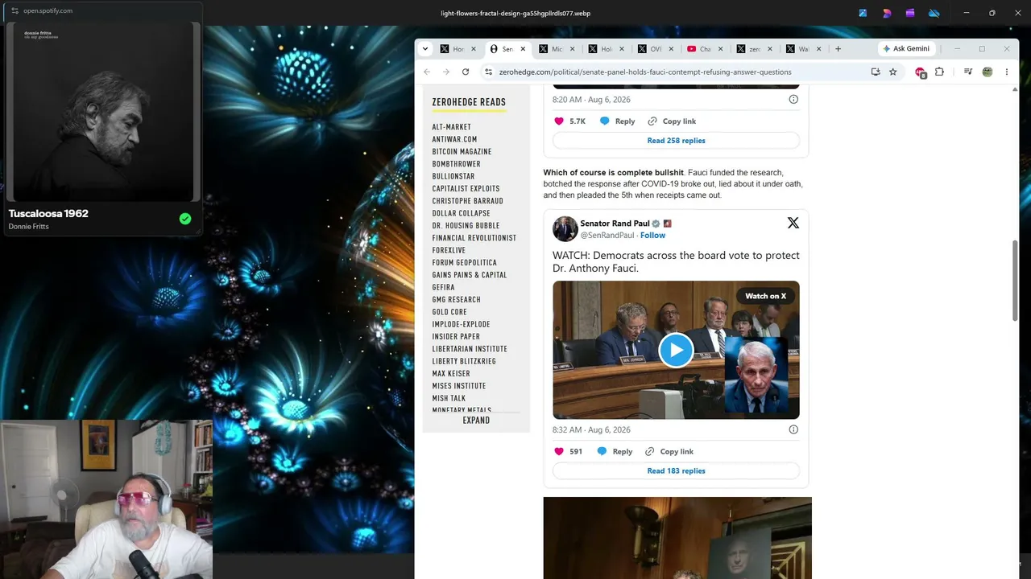Reply to the 8:32 AM tweet
Screen dimensions: 1031x579
[x=615, y=452]
